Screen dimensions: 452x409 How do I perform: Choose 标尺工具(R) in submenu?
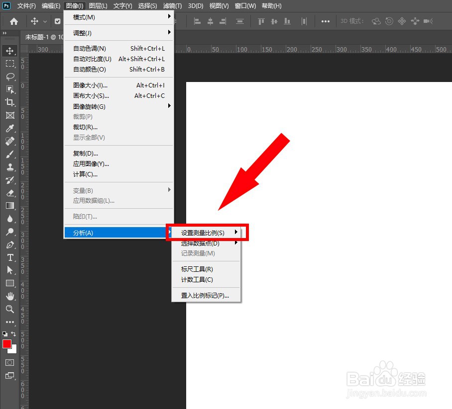coord(207,269)
